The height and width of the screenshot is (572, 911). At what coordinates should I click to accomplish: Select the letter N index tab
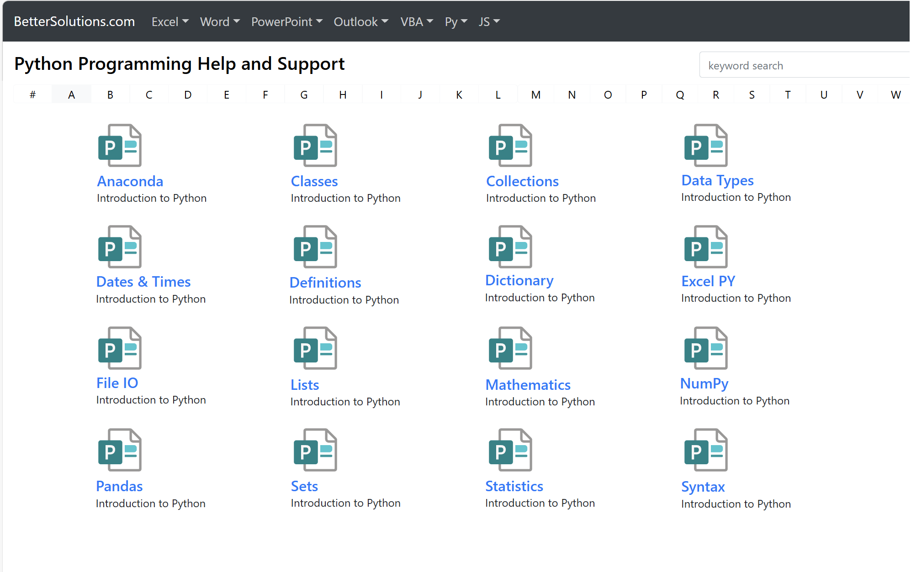(572, 94)
